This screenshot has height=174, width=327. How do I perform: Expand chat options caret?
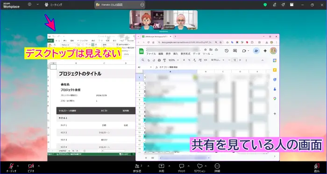point(189,166)
